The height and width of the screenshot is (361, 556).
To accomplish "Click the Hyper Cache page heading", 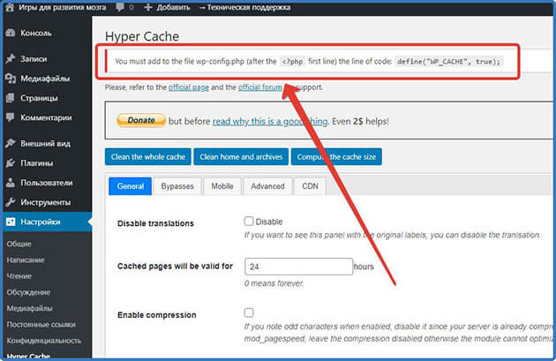I will coord(142,36).
